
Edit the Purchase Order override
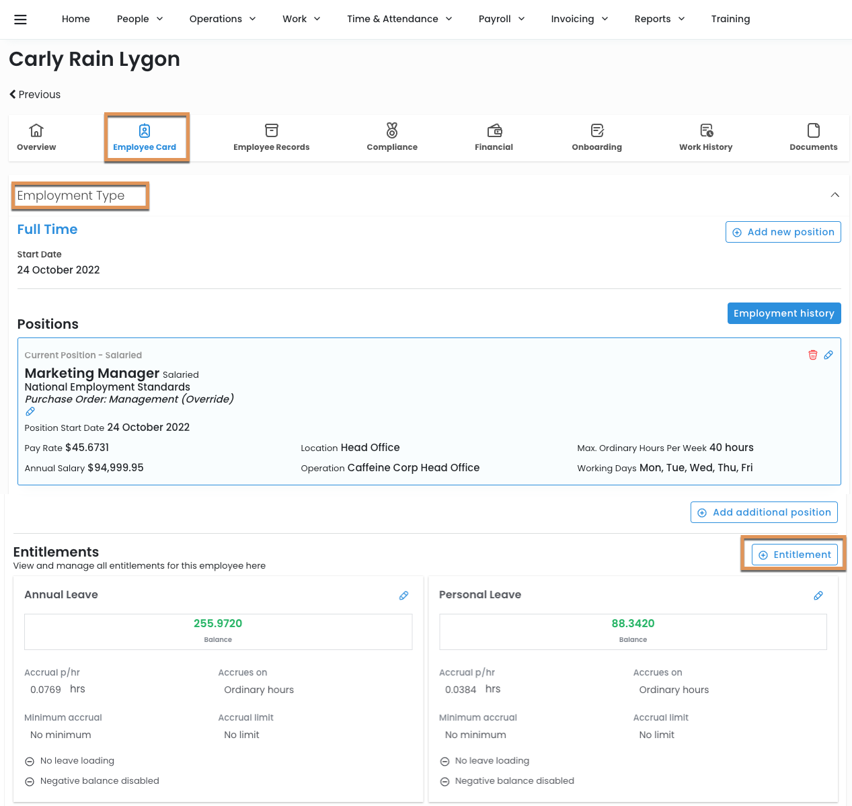click(30, 411)
